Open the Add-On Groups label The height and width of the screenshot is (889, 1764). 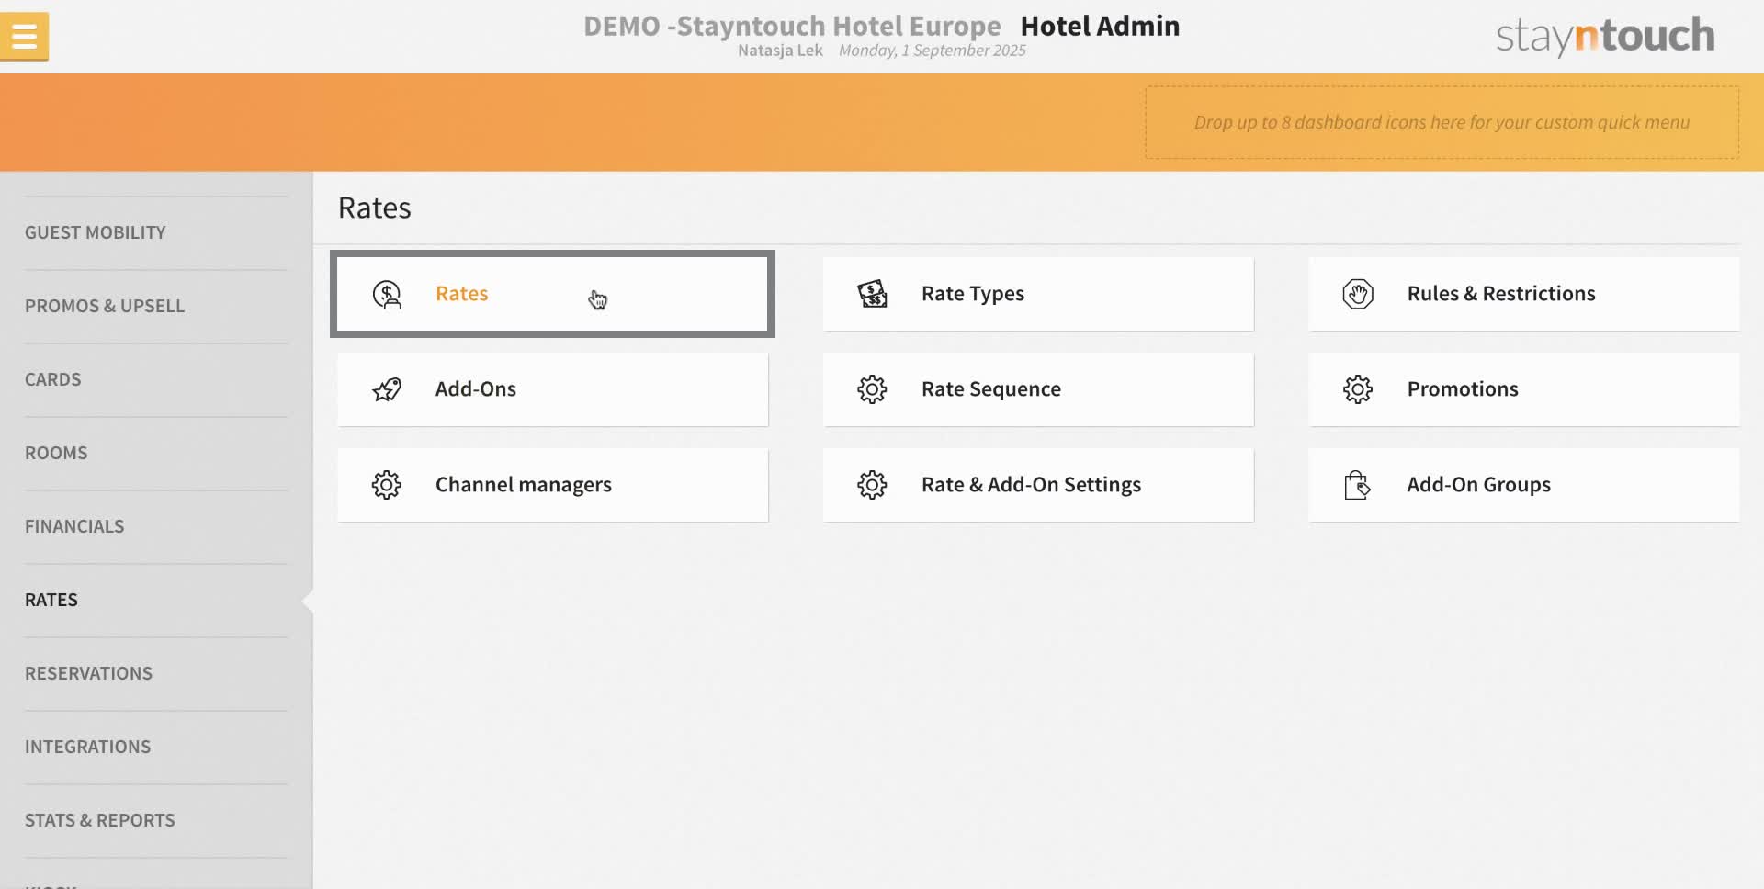point(1479,485)
